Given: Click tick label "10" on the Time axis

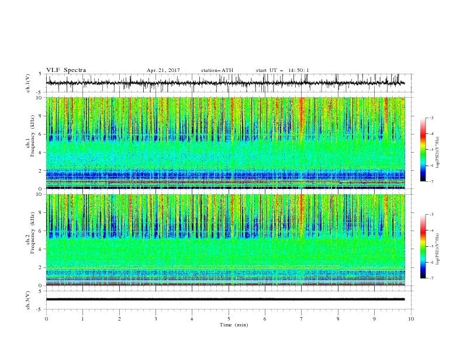Looking at the screenshot, I should [411, 319].
